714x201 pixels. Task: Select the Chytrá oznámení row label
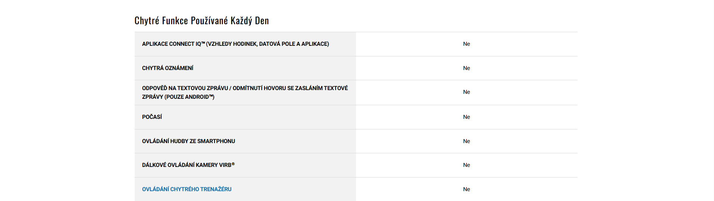(x=168, y=68)
